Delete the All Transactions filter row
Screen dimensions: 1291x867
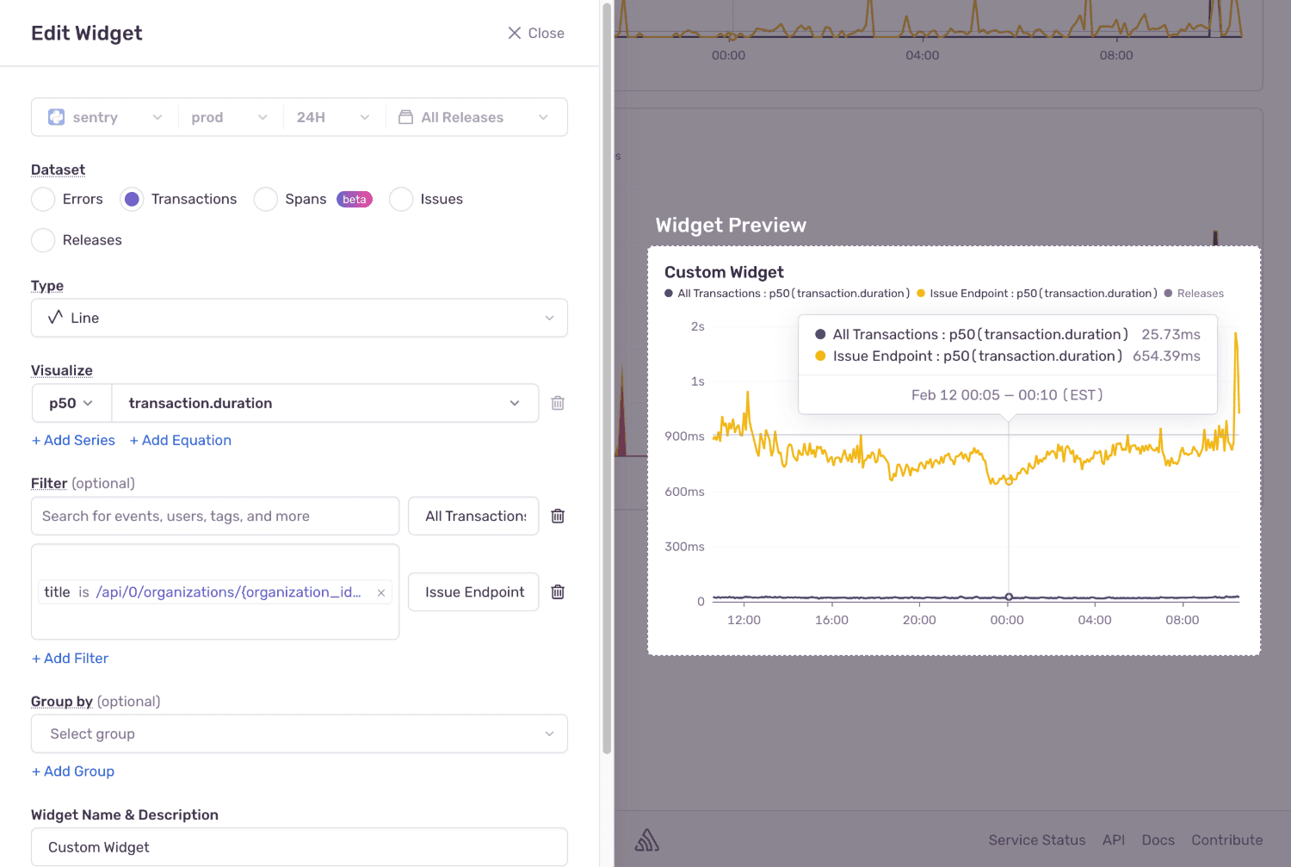pos(558,516)
